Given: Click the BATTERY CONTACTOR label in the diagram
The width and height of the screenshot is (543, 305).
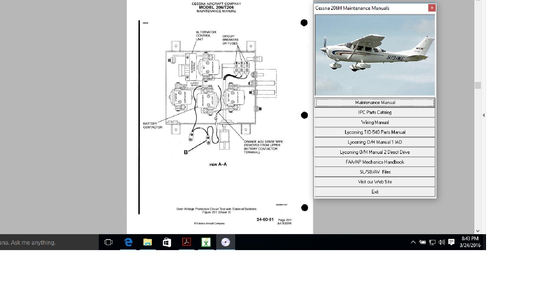Looking at the screenshot, I should pyautogui.click(x=153, y=125).
